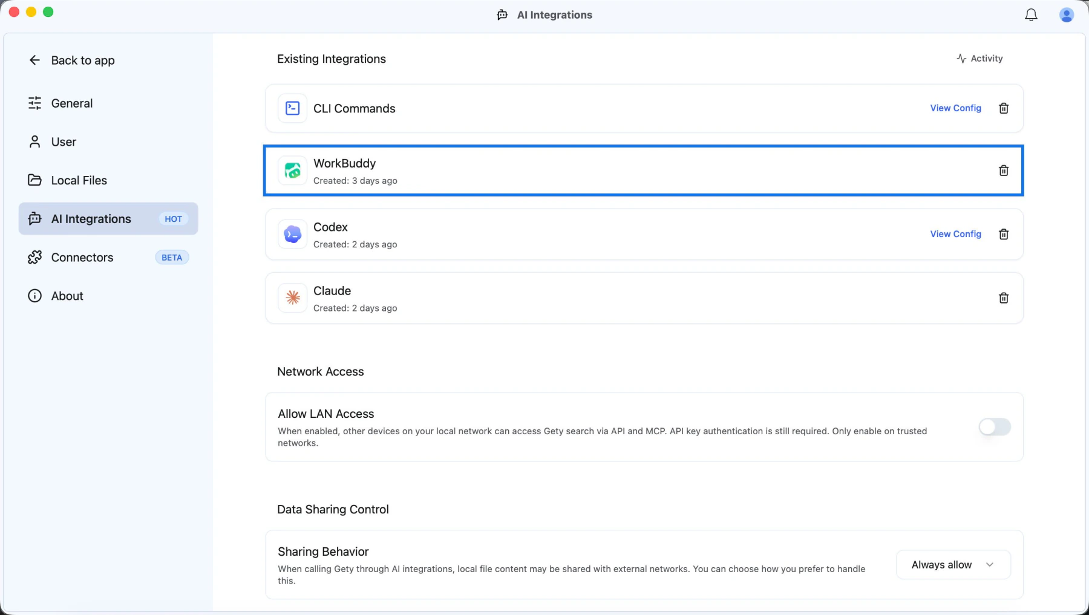
Task: Click 'Created: 3 days ago' under WorkBuddy
Action: tap(355, 181)
